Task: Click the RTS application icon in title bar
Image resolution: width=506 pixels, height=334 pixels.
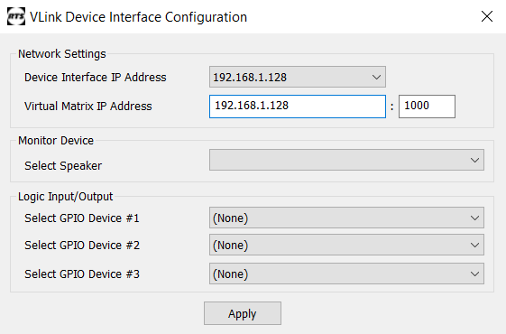Action: point(16,16)
